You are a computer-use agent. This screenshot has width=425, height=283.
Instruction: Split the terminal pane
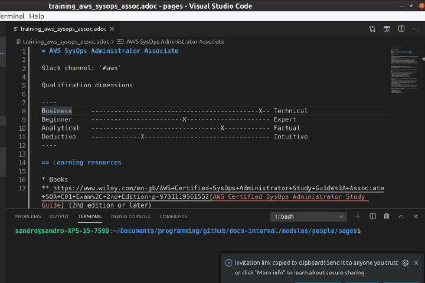click(372, 216)
